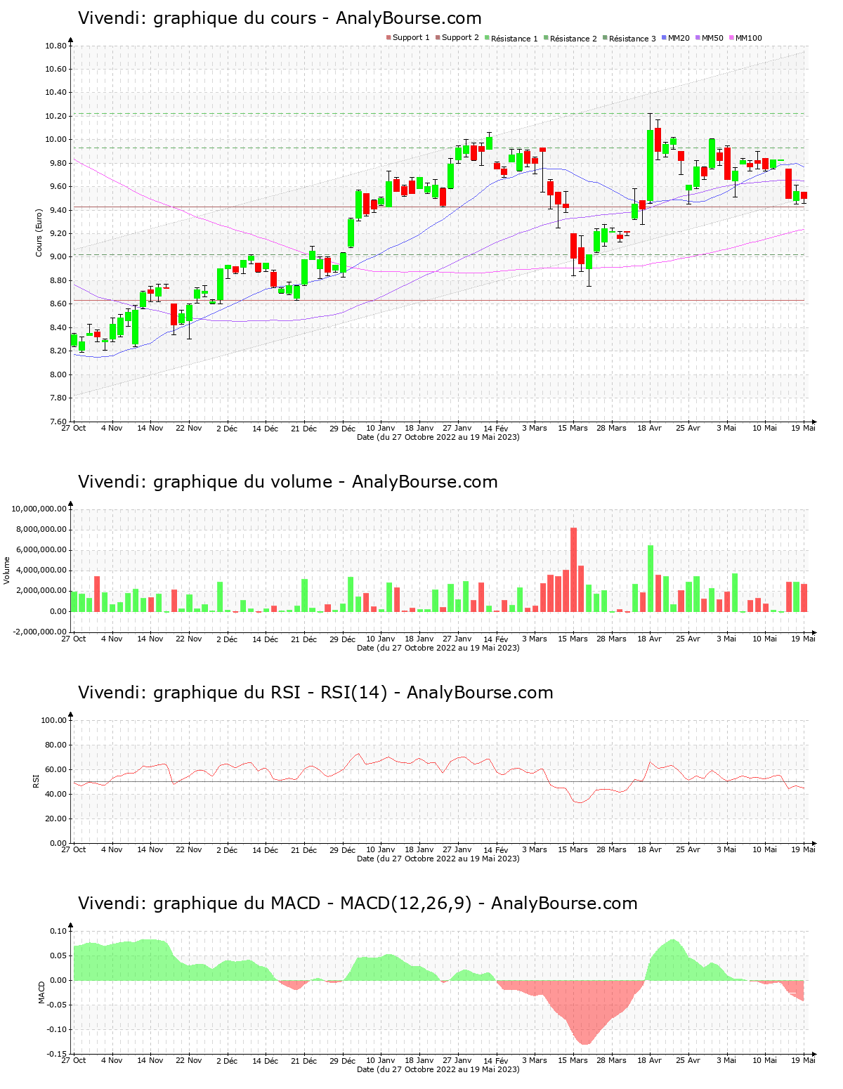
Task: Click the 'Cours (Euro)' axis label
Action: 39,233
